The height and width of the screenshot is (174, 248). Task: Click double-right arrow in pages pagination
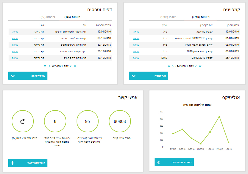click(75, 66)
